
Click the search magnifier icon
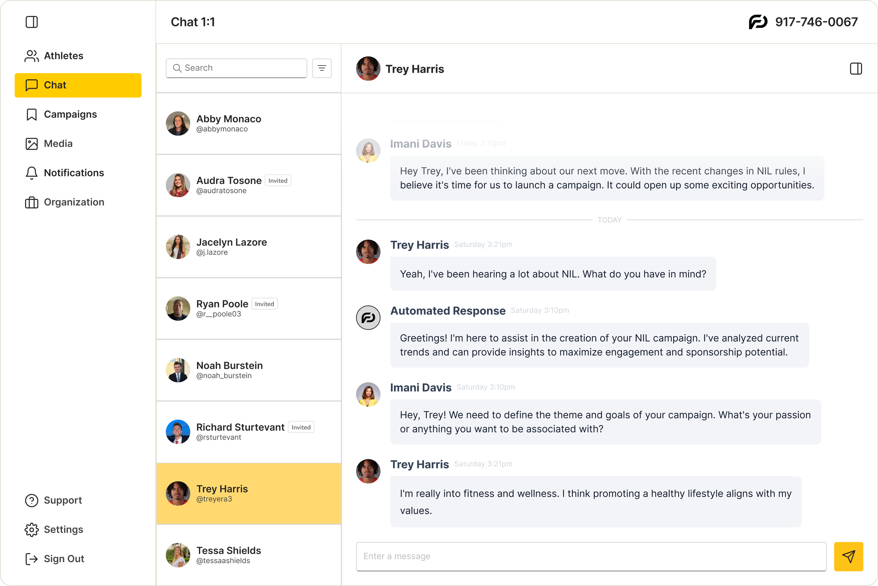click(177, 68)
